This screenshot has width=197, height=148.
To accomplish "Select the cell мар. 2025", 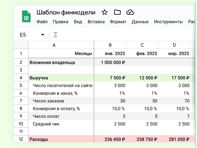I will tap(174, 53).
